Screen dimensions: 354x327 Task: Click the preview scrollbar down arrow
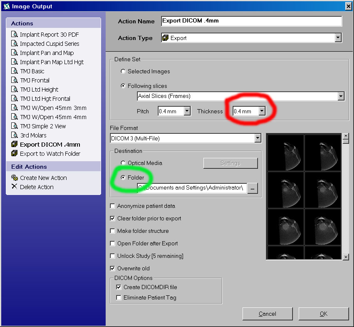pos(346,257)
